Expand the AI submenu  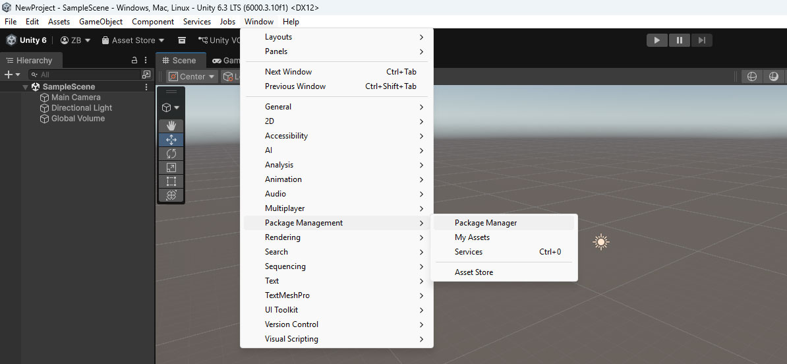pos(336,150)
